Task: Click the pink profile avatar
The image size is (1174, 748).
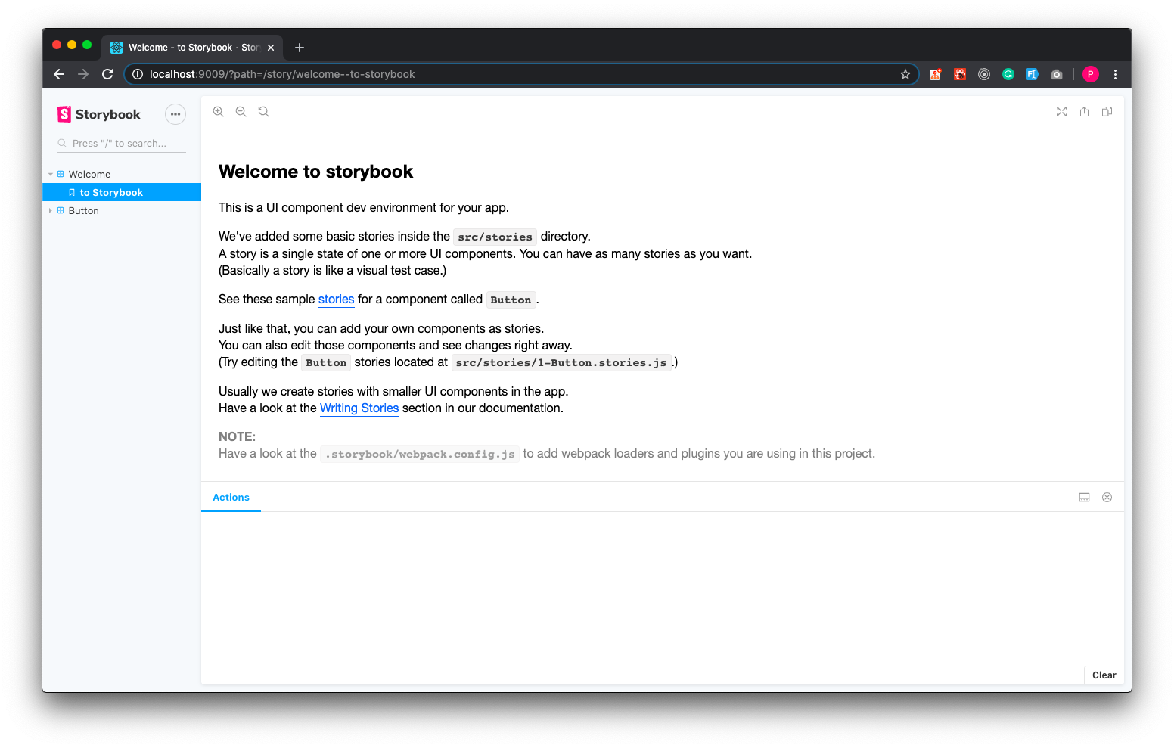Action: pos(1090,74)
